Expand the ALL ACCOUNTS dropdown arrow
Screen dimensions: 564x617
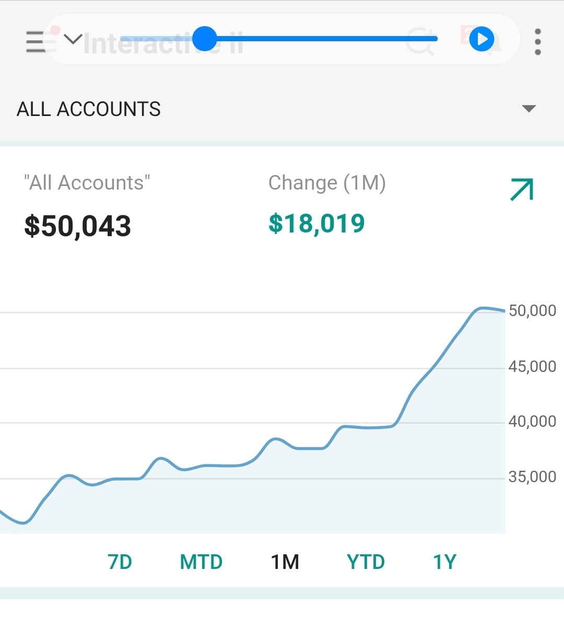(x=528, y=109)
